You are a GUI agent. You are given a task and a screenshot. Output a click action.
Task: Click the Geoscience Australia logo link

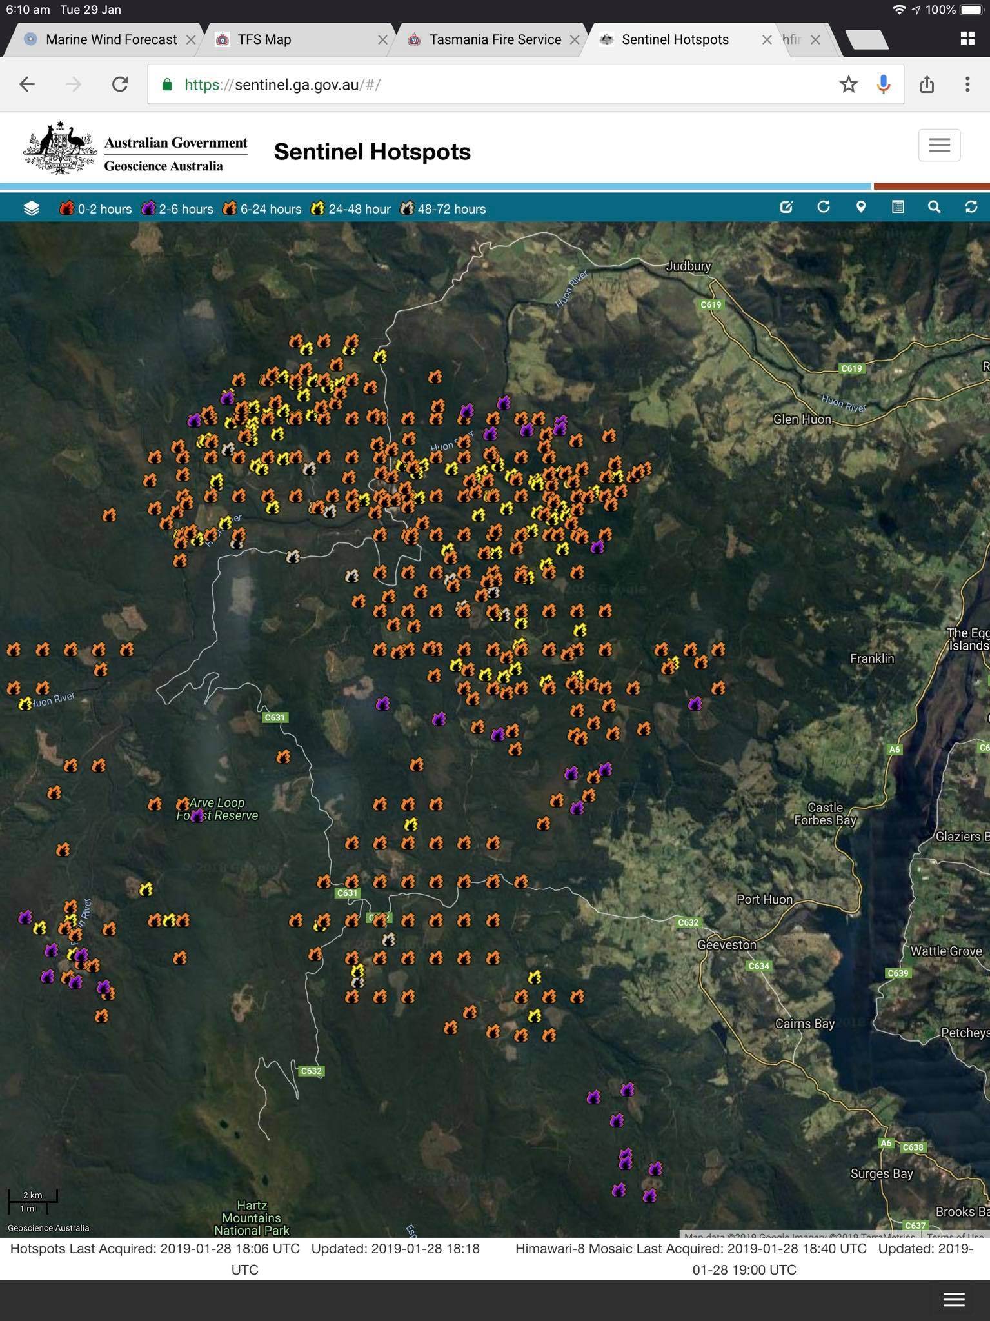[135, 148]
